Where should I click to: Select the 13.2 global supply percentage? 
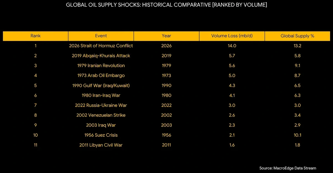[297, 46]
